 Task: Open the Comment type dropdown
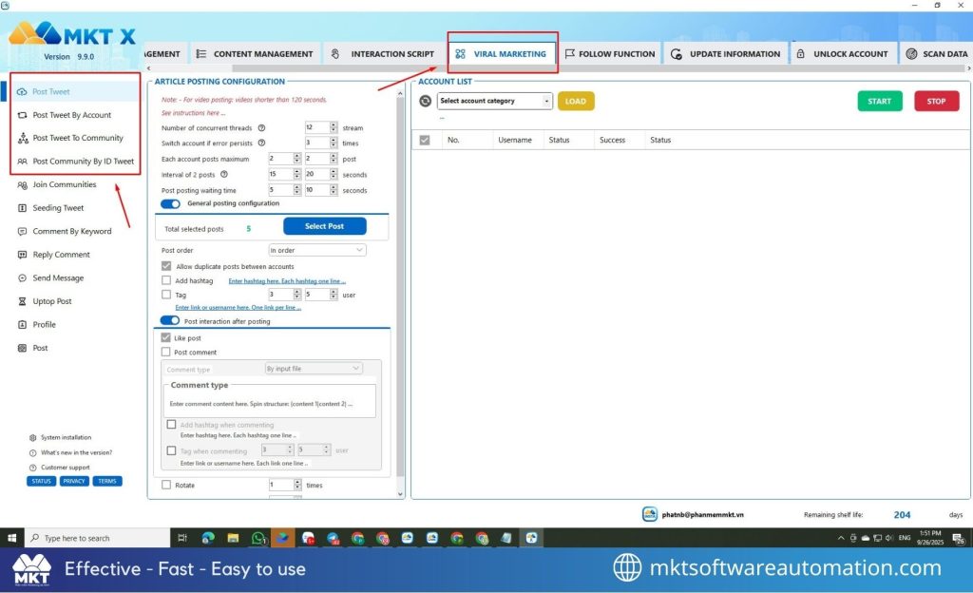click(313, 369)
